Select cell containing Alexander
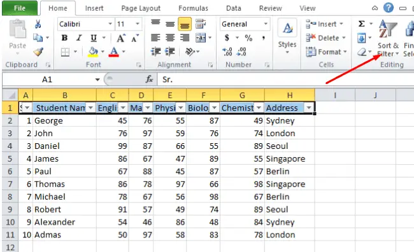 (x=65, y=222)
